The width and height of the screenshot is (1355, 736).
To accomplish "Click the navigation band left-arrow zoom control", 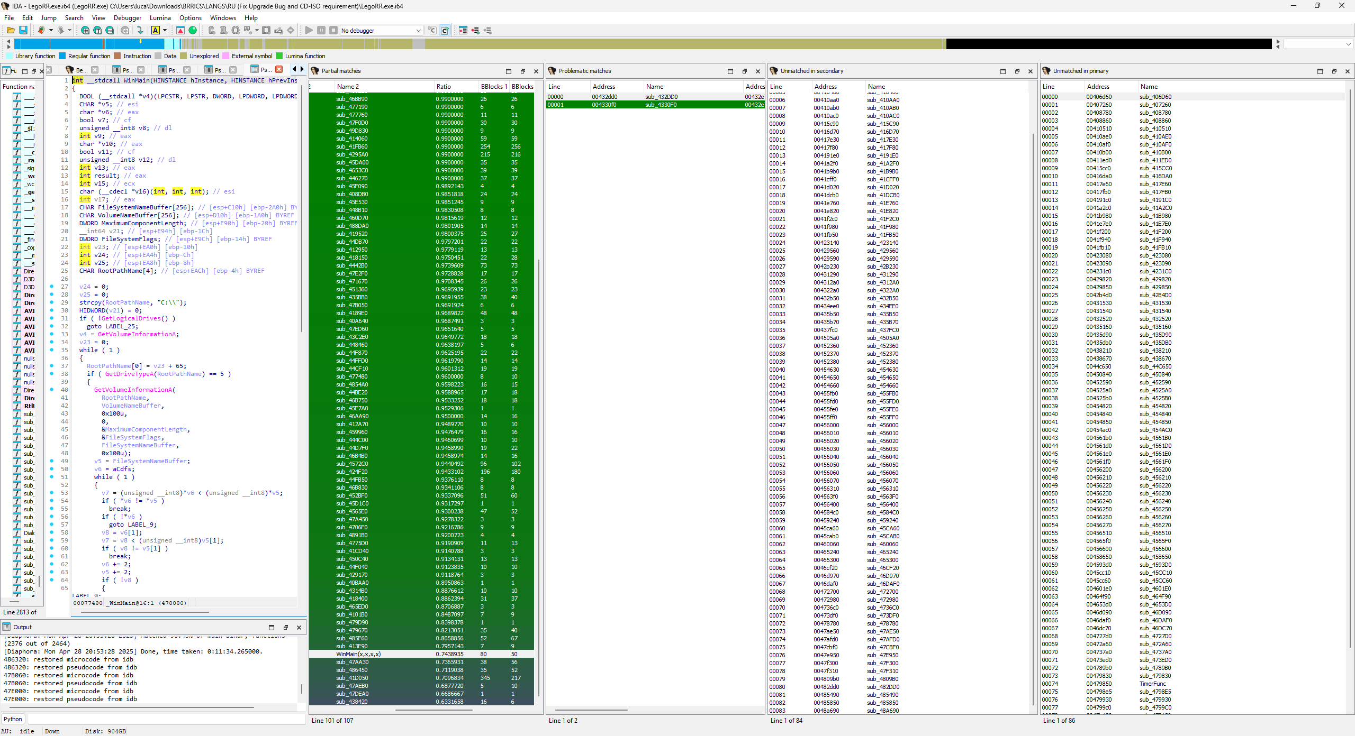I will tap(8, 41).
